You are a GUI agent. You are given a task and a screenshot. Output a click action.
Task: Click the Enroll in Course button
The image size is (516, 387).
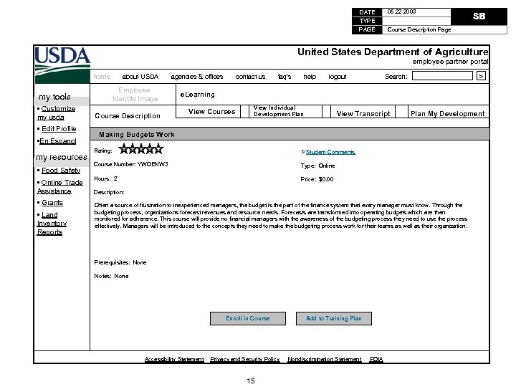pos(248,318)
